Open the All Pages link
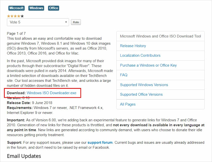Image resolution: width=212 pixels, height=162 pixels. pyautogui.click(x=128, y=104)
